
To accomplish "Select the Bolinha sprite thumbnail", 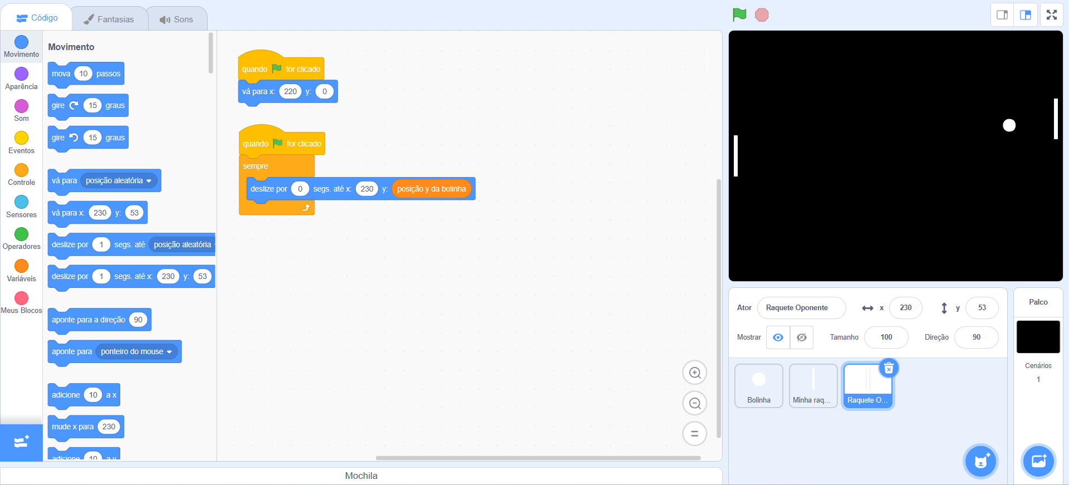I will click(759, 386).
